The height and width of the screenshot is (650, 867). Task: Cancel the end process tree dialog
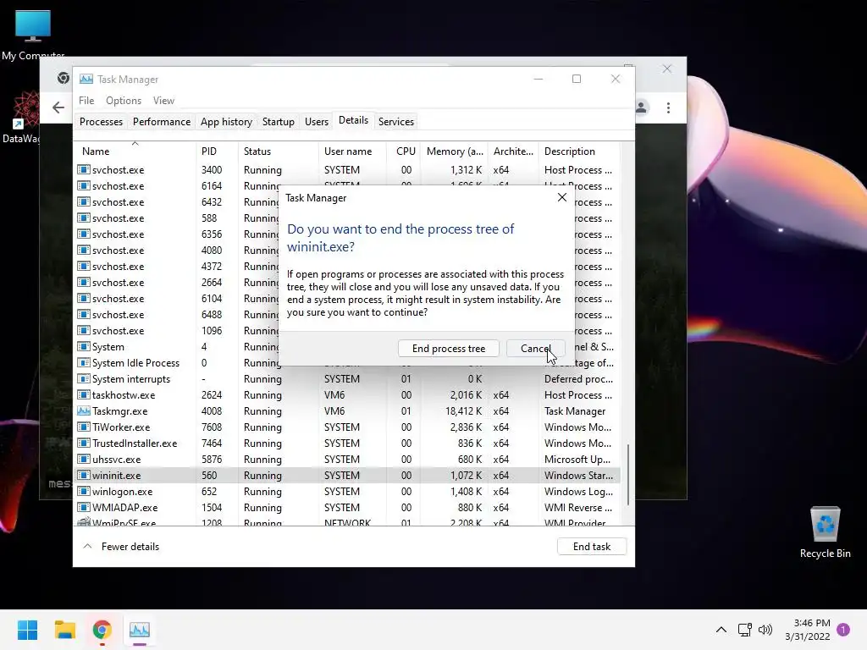pyautogui.click(x=535, y=348)
